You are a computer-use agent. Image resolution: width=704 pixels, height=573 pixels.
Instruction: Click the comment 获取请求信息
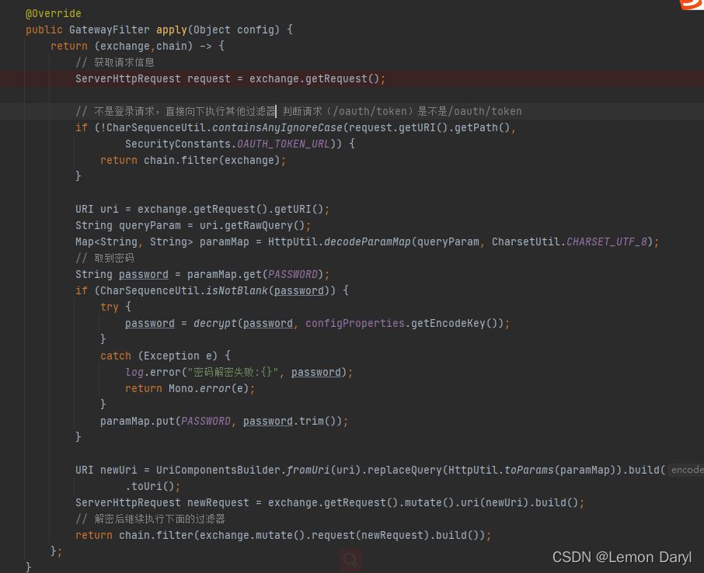point(115,62)
